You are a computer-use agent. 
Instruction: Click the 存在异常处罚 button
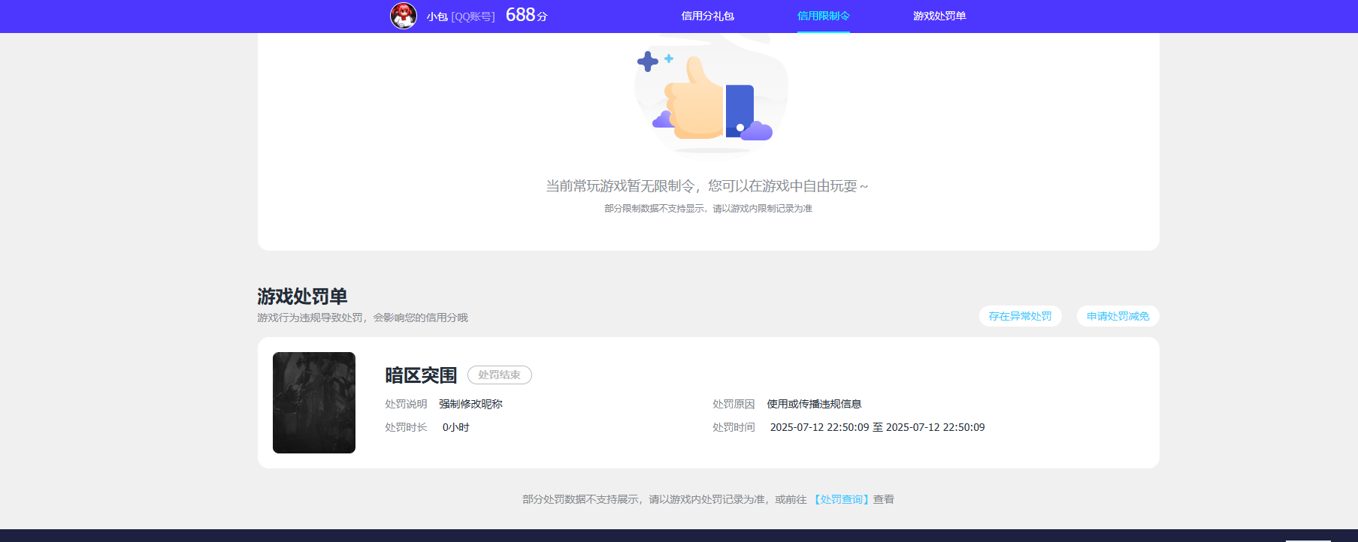(1021, 316)
